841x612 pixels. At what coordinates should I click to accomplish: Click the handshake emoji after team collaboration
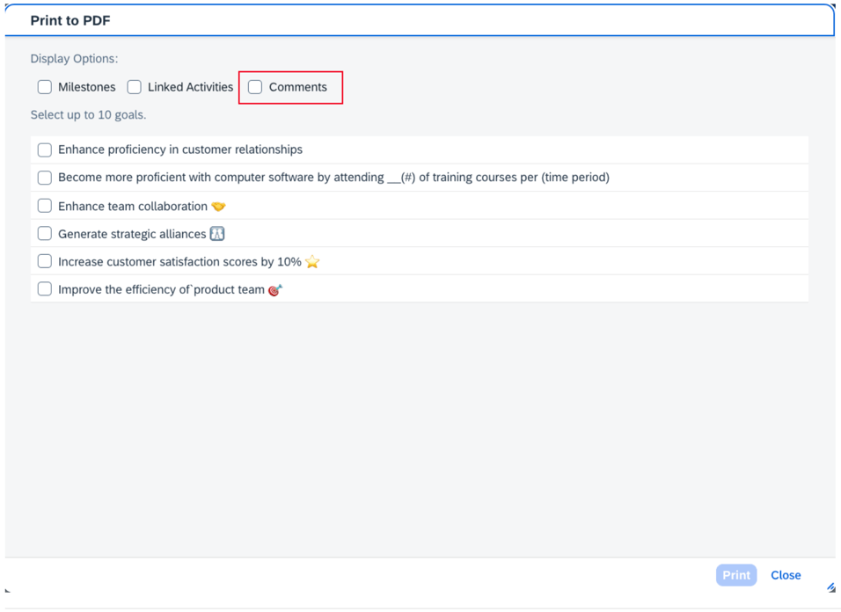click(x=218, y=207)
